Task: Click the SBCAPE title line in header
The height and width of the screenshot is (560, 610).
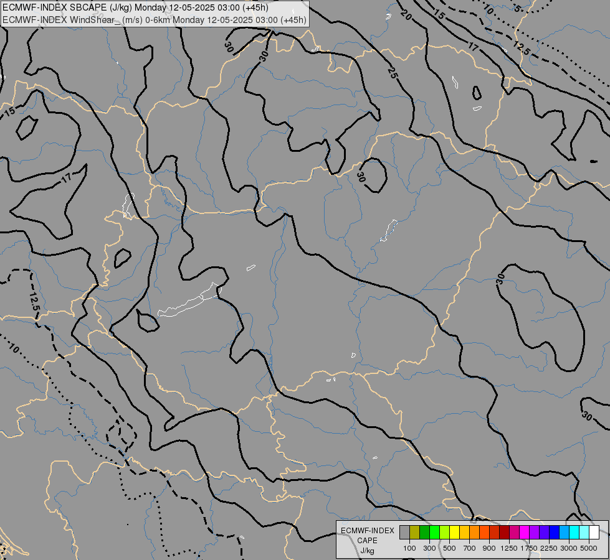Action: click(x=135, y=7)
